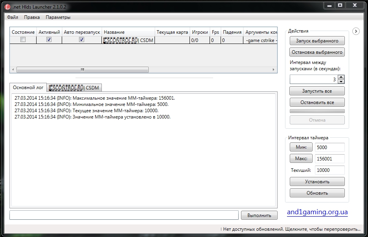This screenshot has height=237, width=368.
Task: Click the Запуск выбранного button
Action: pyautogui.click(x=317, y=41)
